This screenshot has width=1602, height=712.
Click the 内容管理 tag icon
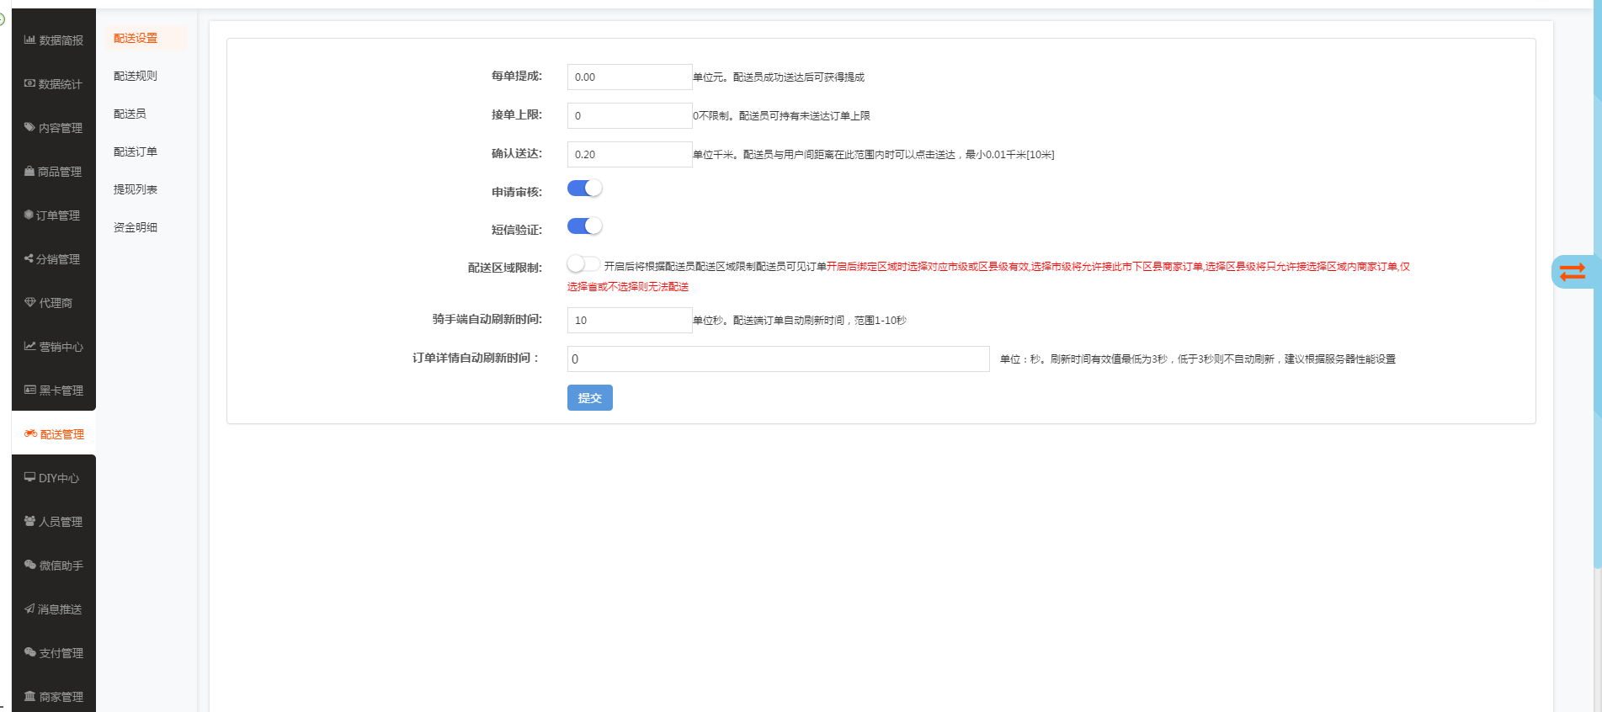pyautogui.click(x=29, y=127)
